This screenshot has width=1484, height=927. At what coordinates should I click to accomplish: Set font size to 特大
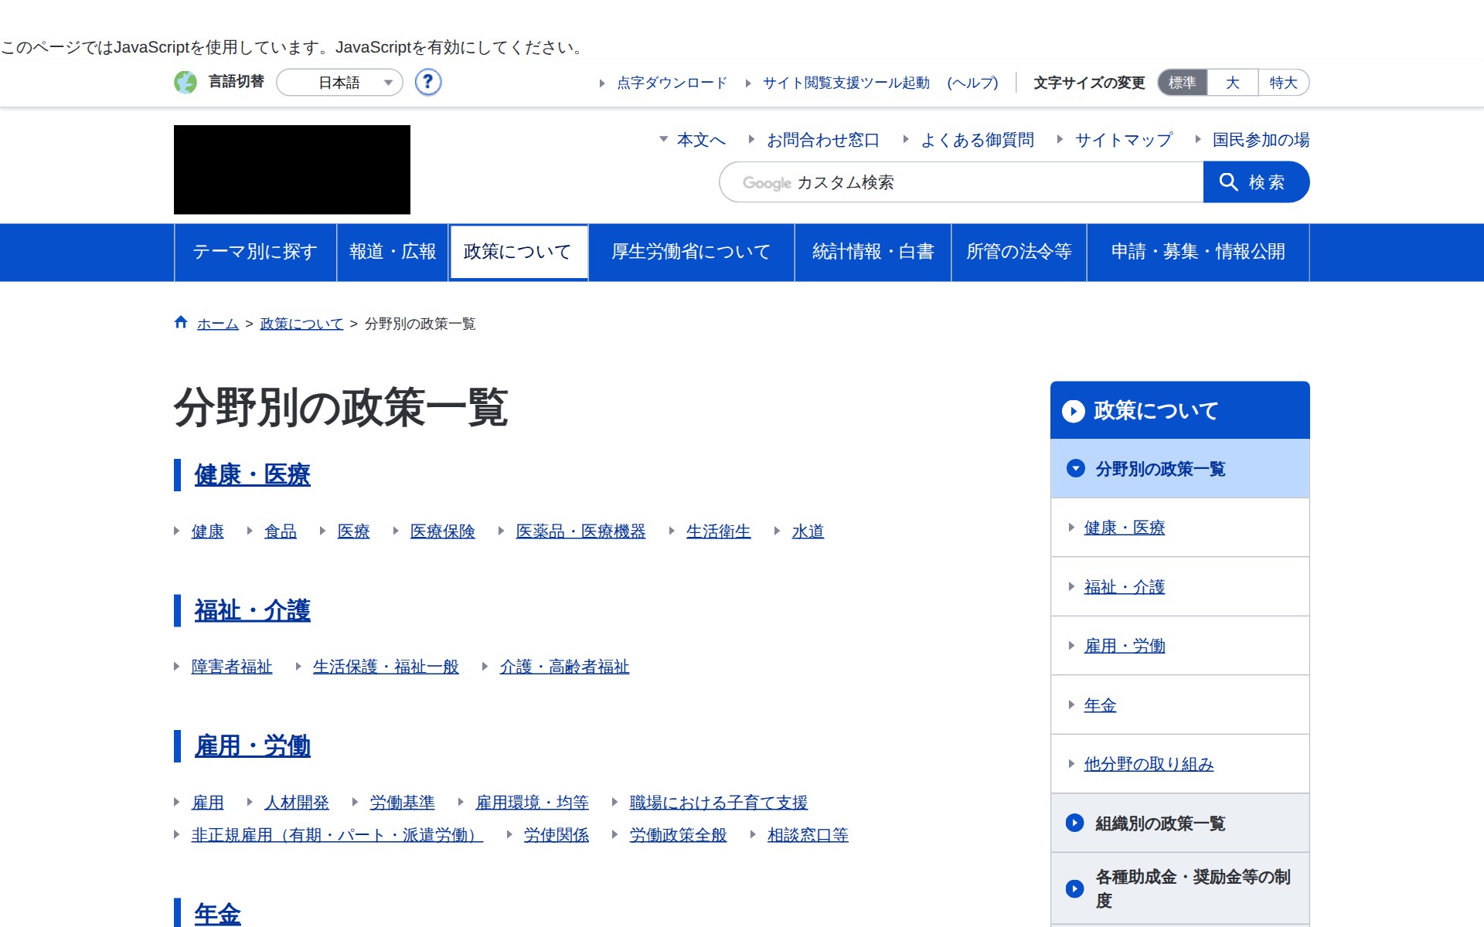point(1283,83)
